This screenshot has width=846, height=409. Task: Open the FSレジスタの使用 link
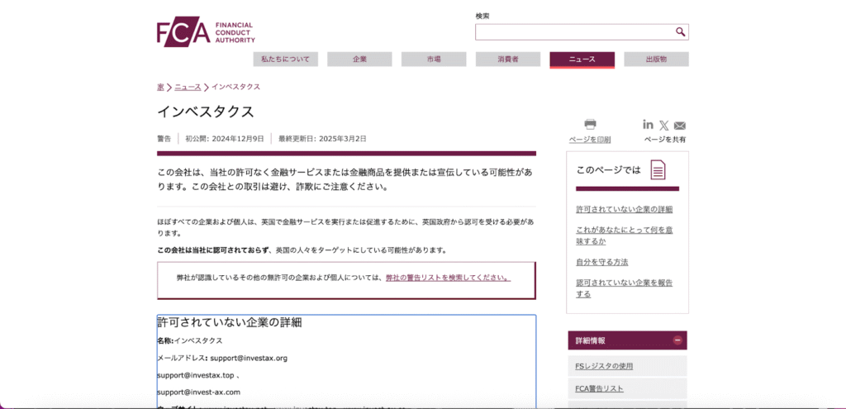pos(604,366)
